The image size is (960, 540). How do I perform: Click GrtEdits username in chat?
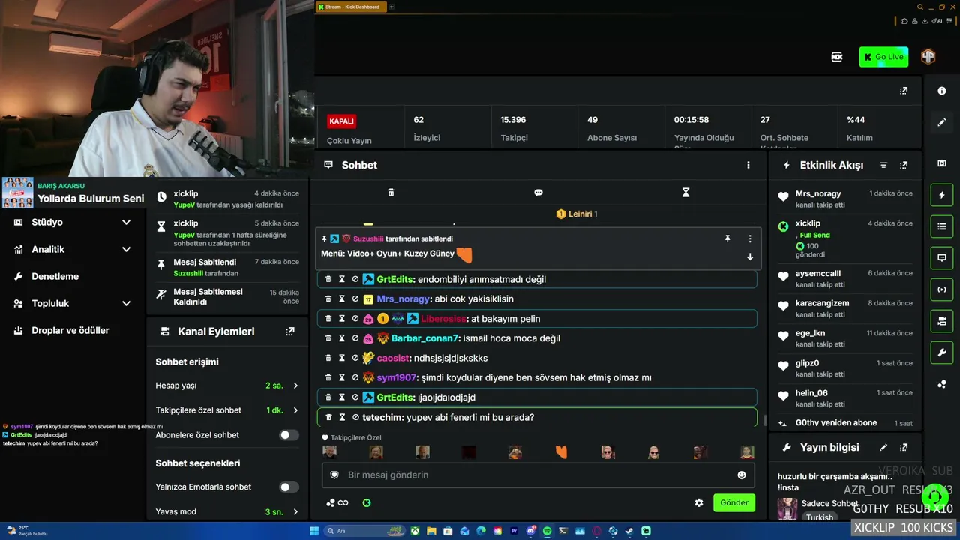click(x=394, y=279)
